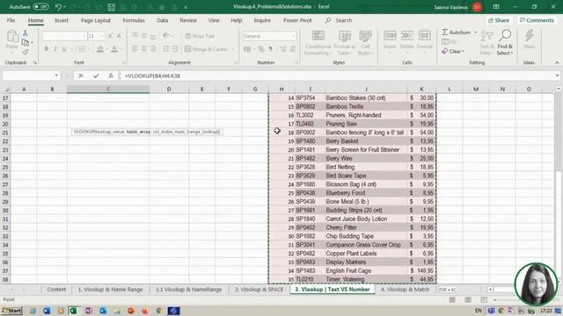Click the Copy icon
Screen dimensions: 563x316
coord(26,43)
